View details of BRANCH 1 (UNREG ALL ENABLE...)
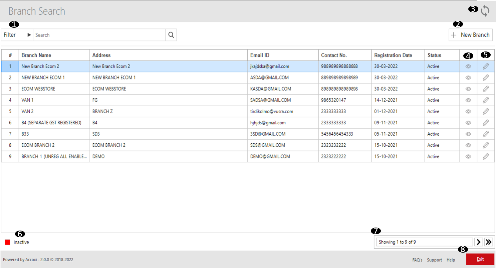 pyautogui.click(x=468, y=156)
